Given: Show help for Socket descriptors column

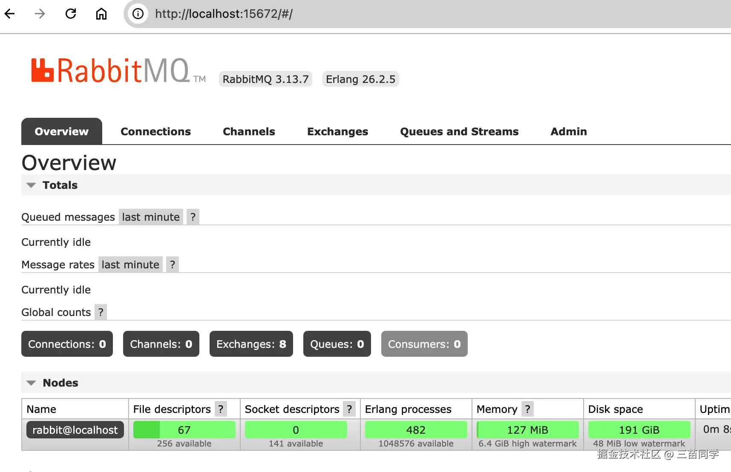Looking at the screenshot, I should [349, 409].
